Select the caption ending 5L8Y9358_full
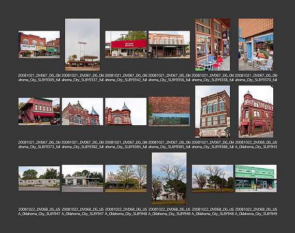Viewport: 295px width, 233px height. click(x=212, y=78)
